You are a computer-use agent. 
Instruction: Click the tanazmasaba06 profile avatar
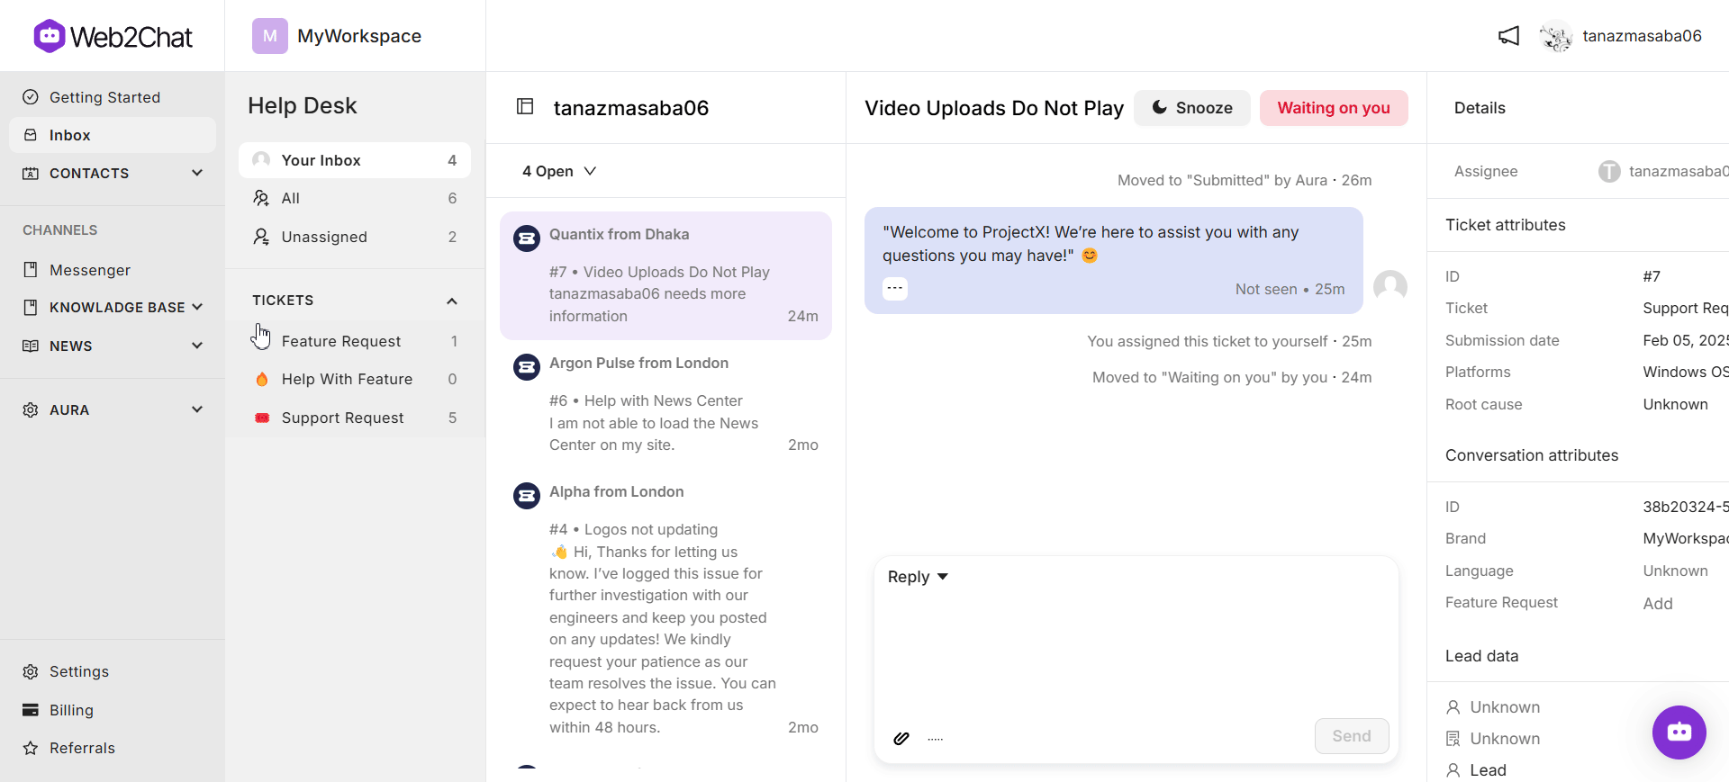pos(1555,36)
